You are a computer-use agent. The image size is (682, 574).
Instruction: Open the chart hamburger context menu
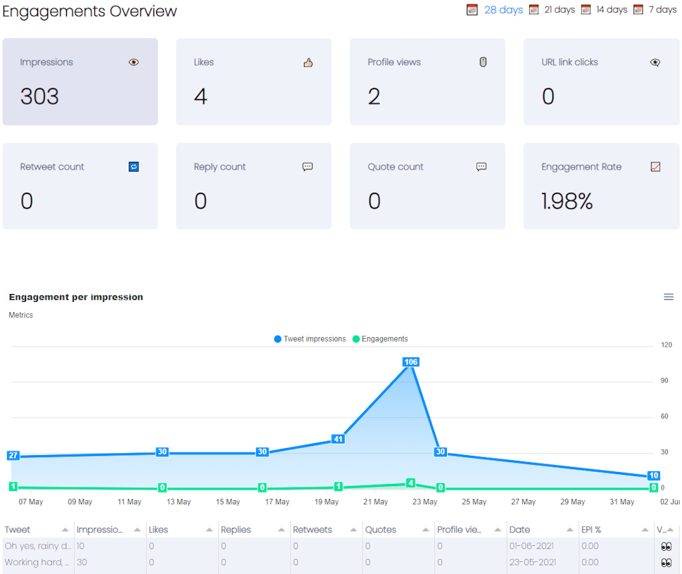[x=669, y=297]
